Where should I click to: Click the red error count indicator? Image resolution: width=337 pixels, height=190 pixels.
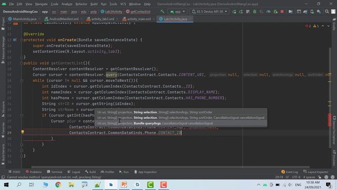click(x=308, y=26)
